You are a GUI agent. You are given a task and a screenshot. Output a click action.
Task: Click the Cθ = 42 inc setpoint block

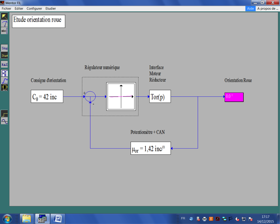[x=47, y=96]
